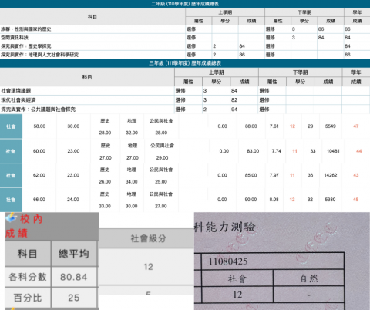The height and width of the screenshot is (310, 370).
Task: Click the value 83.00 in the mock exam table
Action: 253,151
